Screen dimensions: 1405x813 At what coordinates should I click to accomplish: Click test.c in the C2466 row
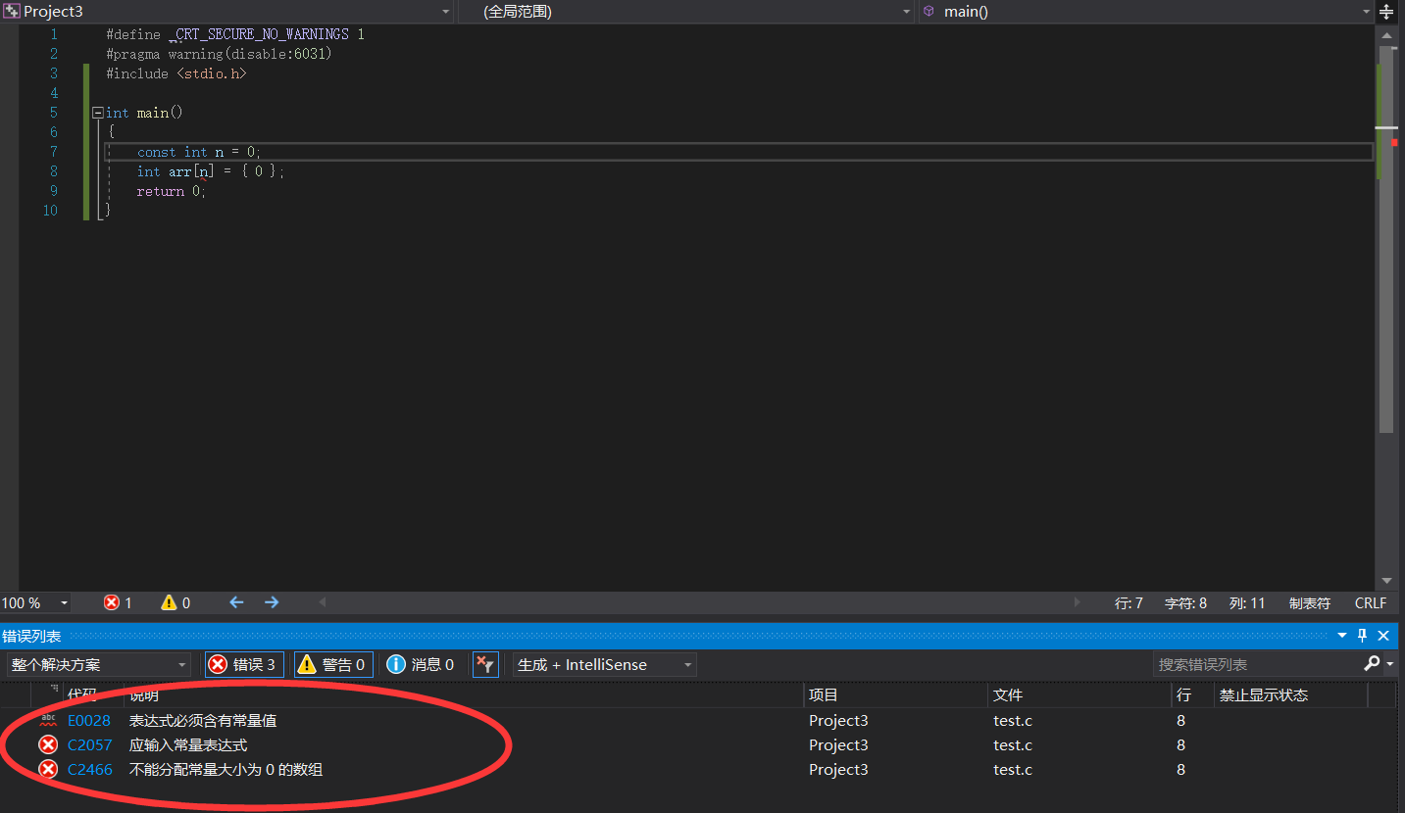click(1013, 769)
